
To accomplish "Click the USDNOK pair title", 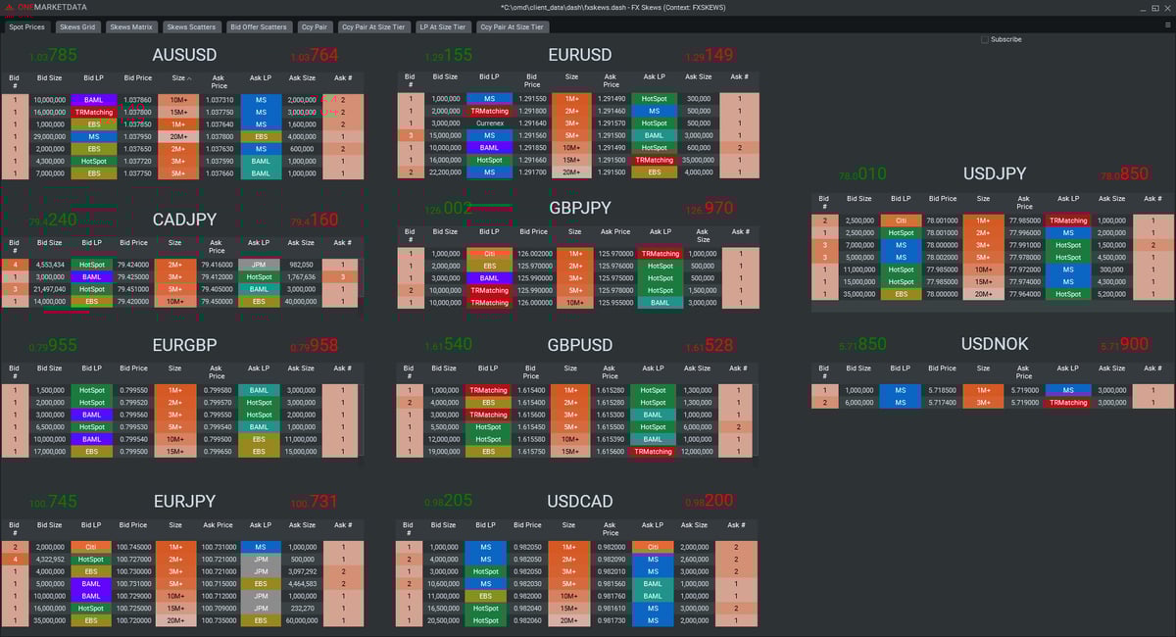I will (x=995, y=344).
